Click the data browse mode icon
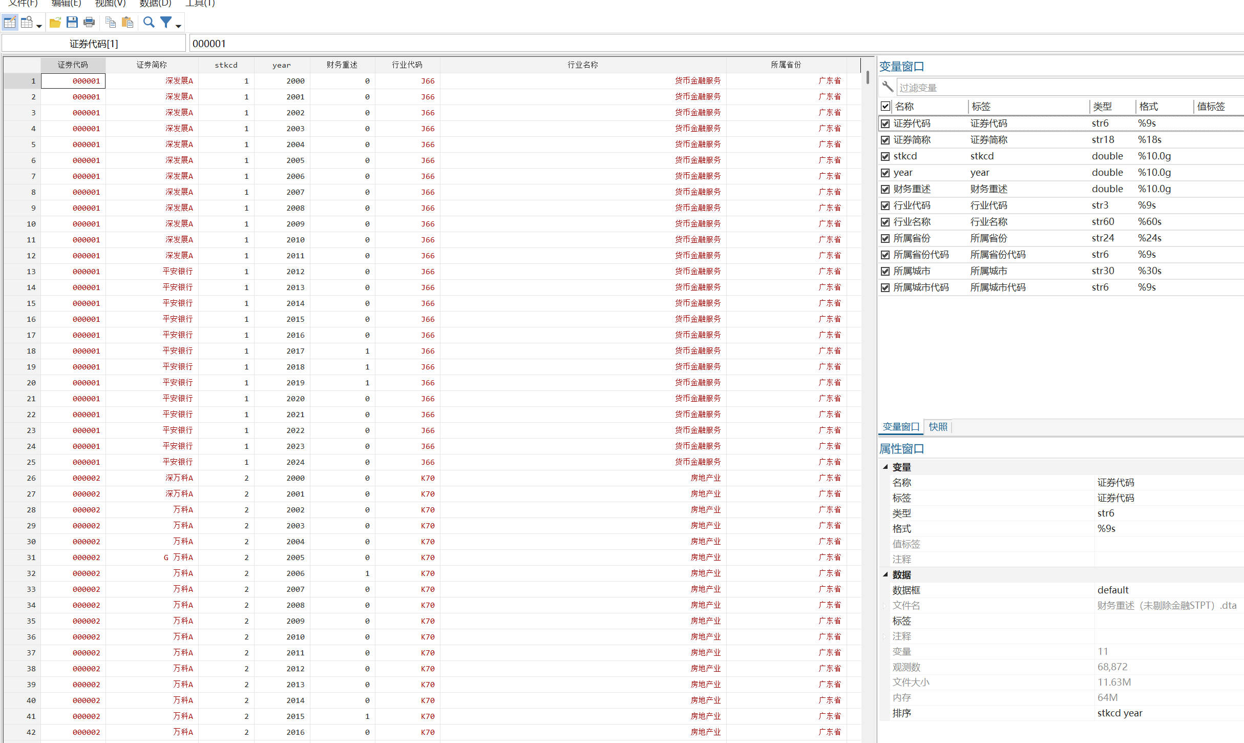The width and height of the screenshot is (1244, 743). pyautogui.click(x=27, y=23)
